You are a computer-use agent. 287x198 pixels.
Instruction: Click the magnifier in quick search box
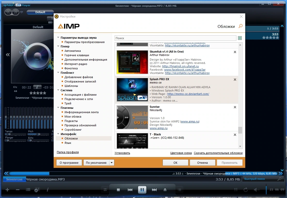(x=279, y=179)
